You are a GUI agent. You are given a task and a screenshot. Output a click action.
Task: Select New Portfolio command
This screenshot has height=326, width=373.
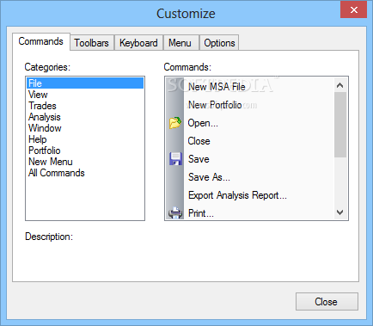(x=215, y=105)
